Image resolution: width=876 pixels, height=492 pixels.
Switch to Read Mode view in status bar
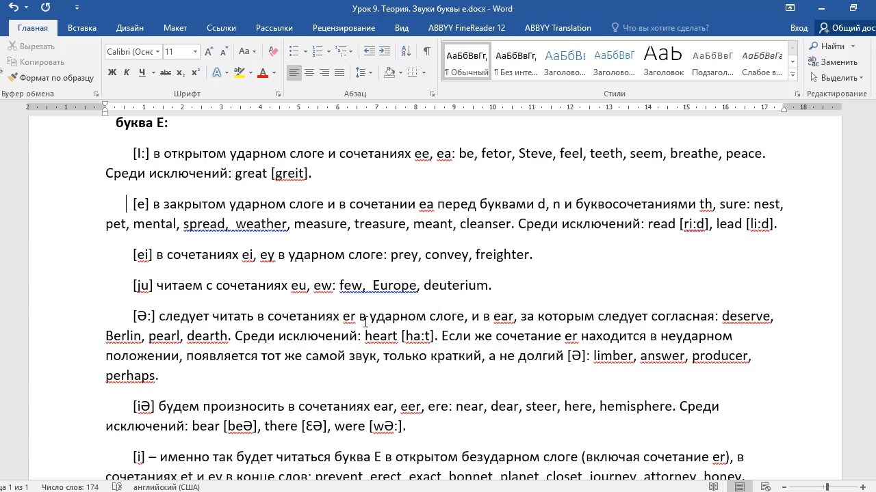coord(714,487)
